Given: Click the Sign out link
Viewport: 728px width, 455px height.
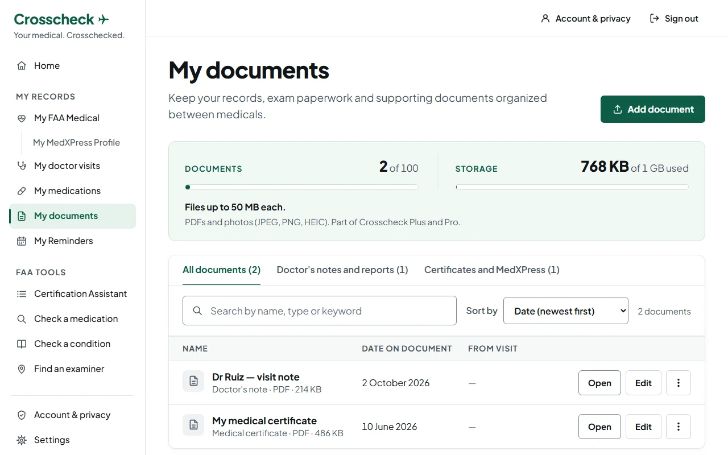Looking at the screenshot, I should point(674,19).
